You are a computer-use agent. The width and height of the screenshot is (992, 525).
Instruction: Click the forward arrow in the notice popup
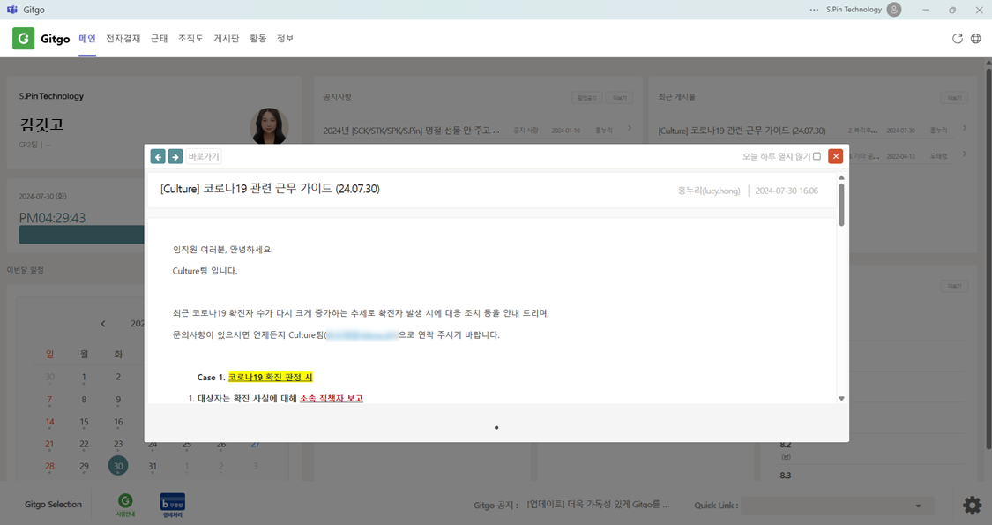coord(175,156)
